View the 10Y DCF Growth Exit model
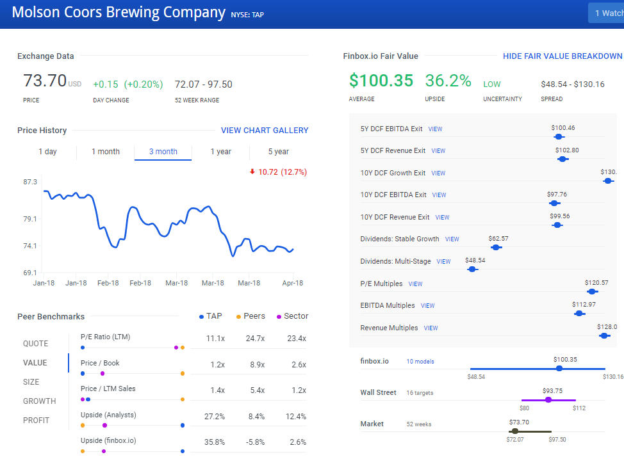Viewport: 624px width, 457px height. point(438,173)
